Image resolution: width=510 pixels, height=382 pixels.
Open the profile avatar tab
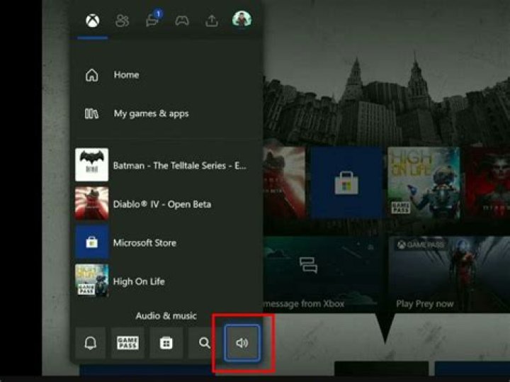(x=242, y=19)
